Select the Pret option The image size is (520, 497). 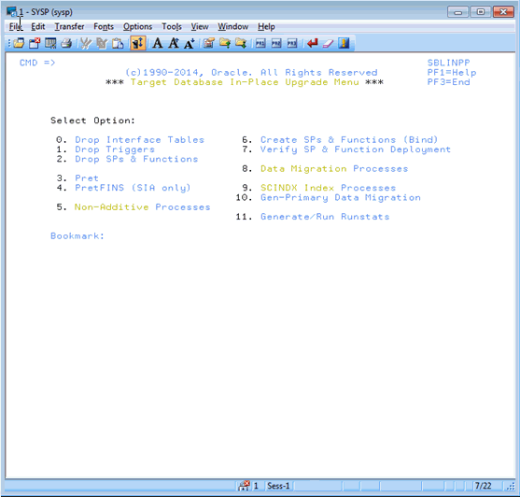click(87, 178)
